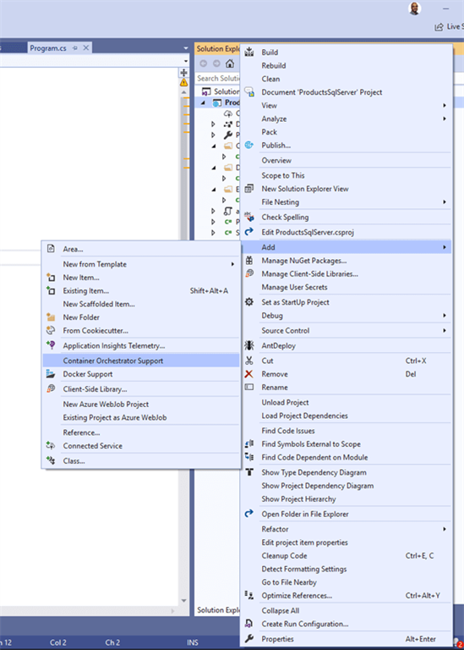The image size is (464, 650).
Task: Click the Application Insights Telemetry bulb icon
Action: pos(51,345)
